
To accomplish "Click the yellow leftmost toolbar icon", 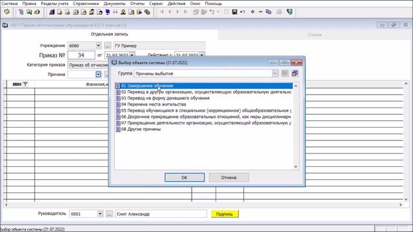I will (6, 12).
